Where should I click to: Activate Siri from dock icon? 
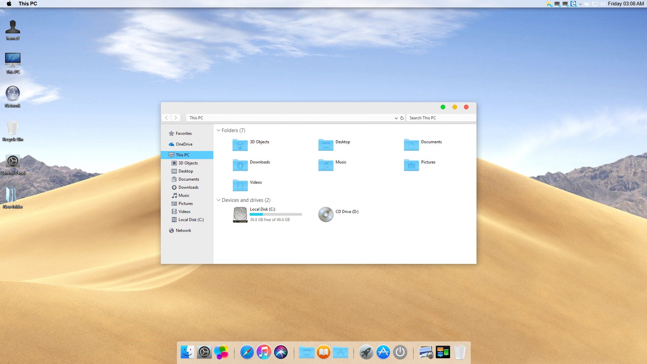(x=281, y=352)
